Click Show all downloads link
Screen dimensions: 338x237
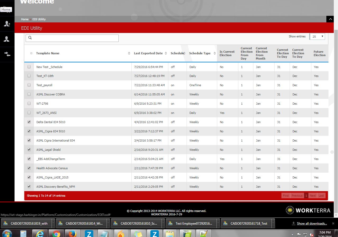coord(312,224)
